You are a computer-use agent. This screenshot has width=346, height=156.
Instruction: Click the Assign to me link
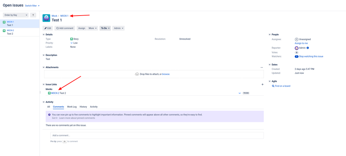[301, 43]
